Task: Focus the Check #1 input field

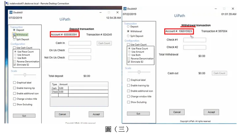Action: click(x=195, y=40)
